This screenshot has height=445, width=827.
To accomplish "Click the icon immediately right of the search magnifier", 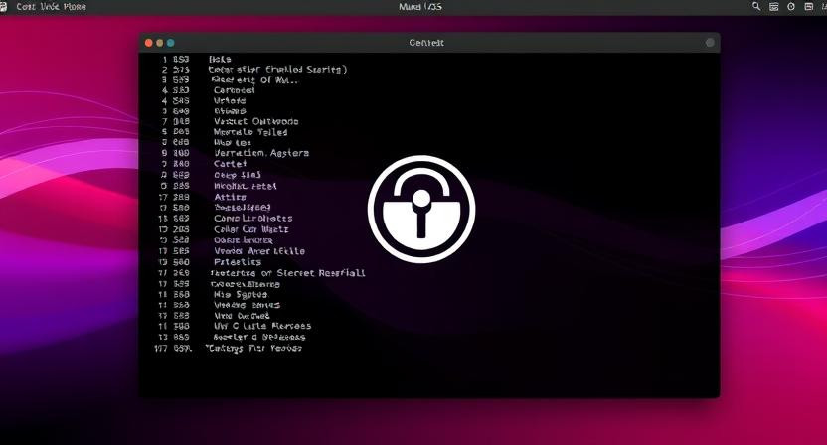I will 774,7.
